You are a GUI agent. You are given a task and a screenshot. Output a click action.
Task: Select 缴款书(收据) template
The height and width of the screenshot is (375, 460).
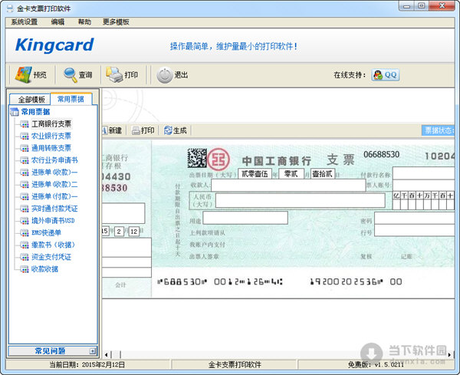[x=53, y=245]
